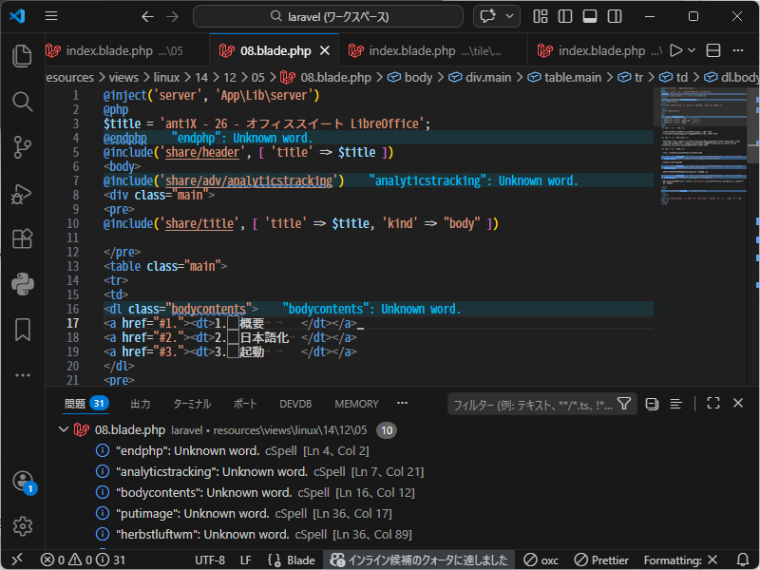Open the Run dropdown arrow in editor toolbar
The width and height of the screenshot is (760, 570).
pyautogui.click(x=693, y=51)
